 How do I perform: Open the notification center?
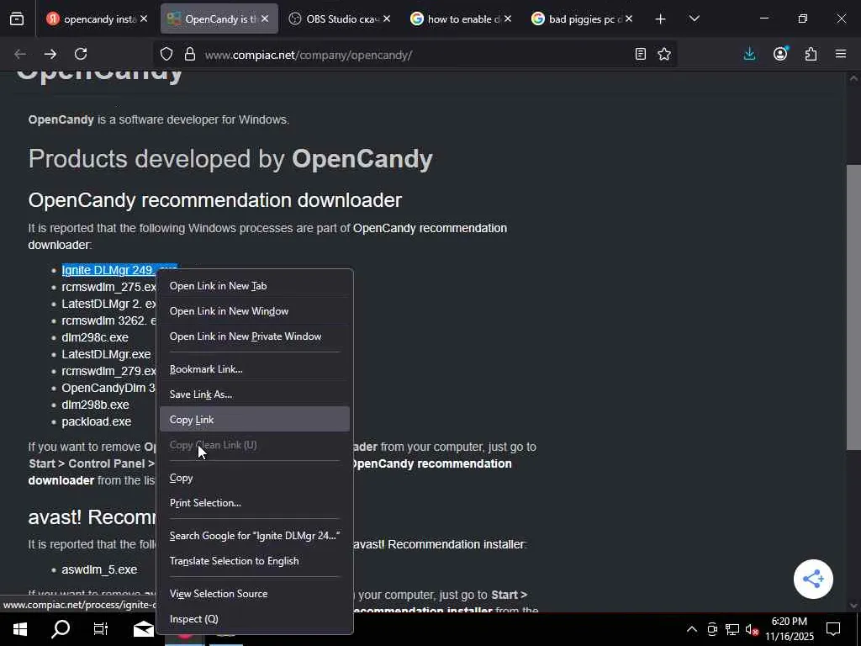(833, 629)
